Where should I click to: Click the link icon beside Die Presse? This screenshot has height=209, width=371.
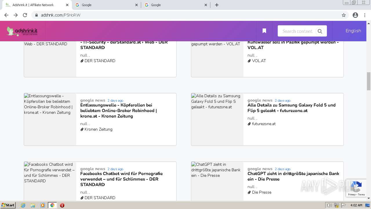click(249, 192)
